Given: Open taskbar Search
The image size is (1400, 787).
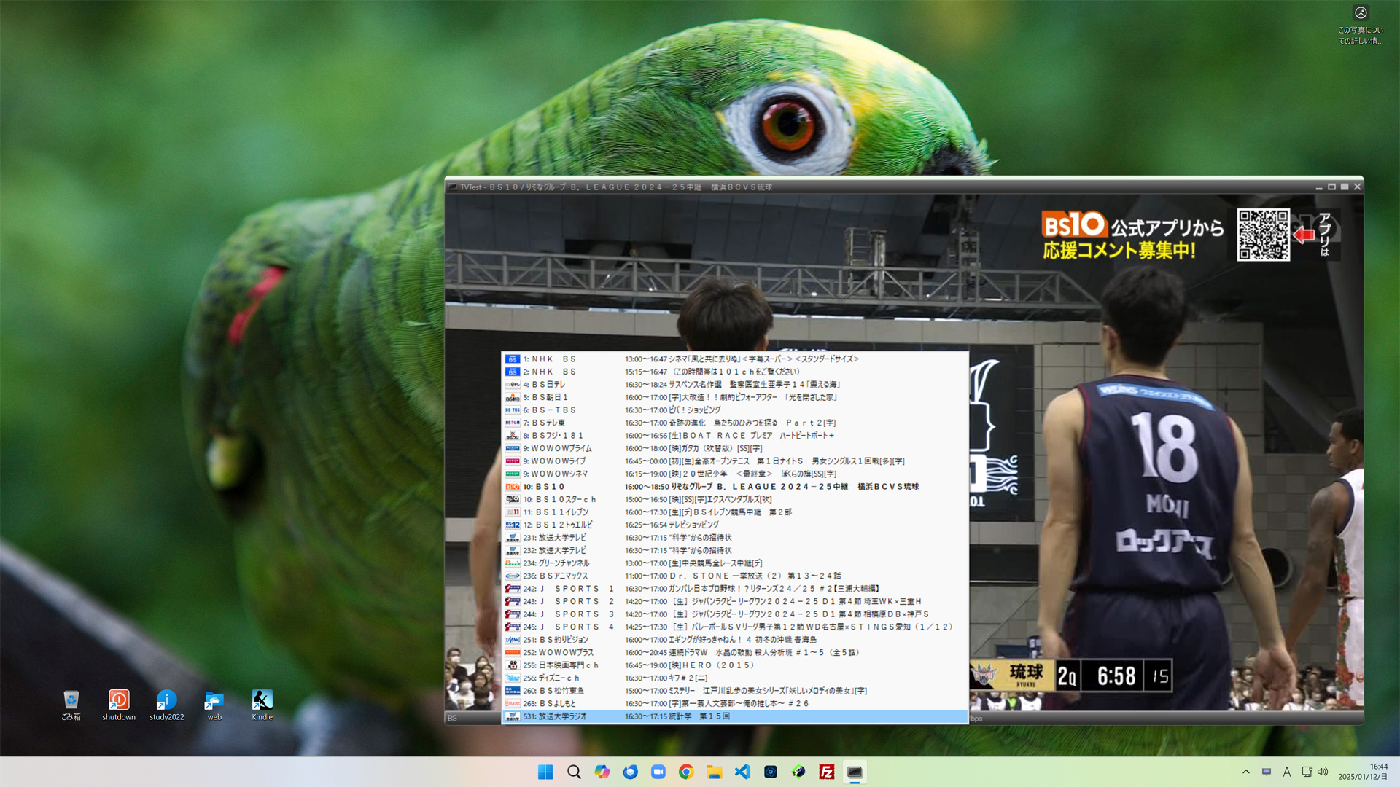Looking at the screenshot, I should 574,772.
